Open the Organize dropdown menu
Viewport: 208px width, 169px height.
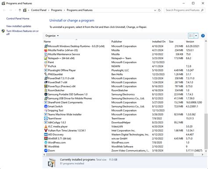(x=52, y=36)
